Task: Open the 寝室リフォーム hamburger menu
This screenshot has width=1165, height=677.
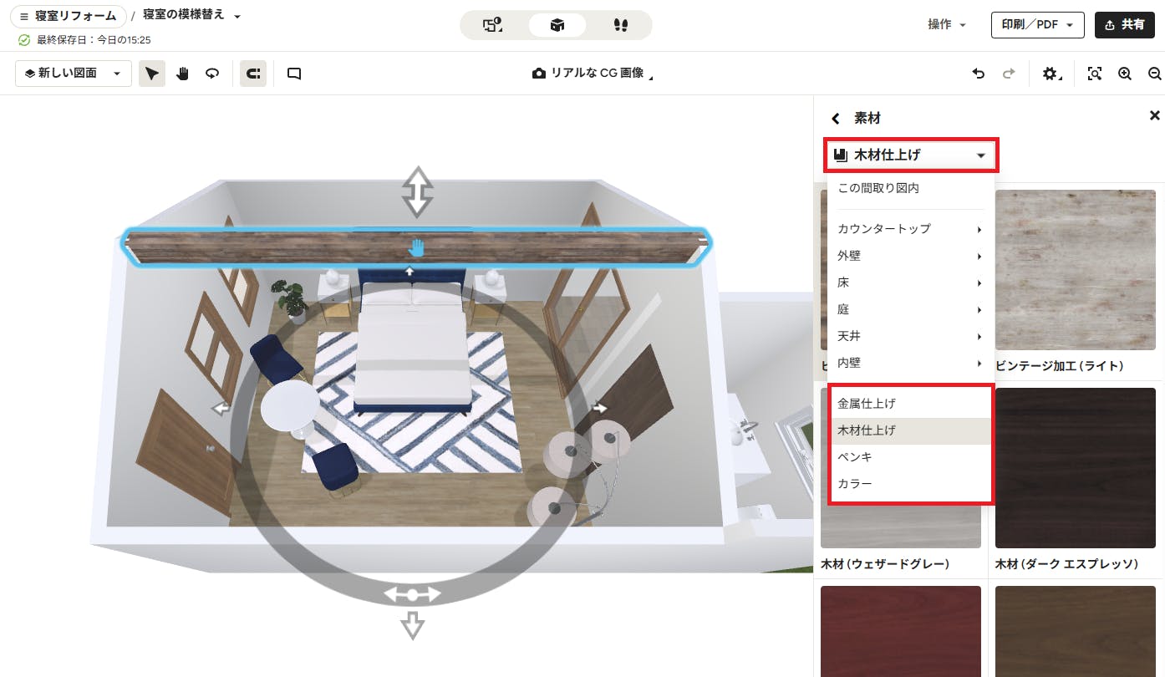Action: [69, 17]
